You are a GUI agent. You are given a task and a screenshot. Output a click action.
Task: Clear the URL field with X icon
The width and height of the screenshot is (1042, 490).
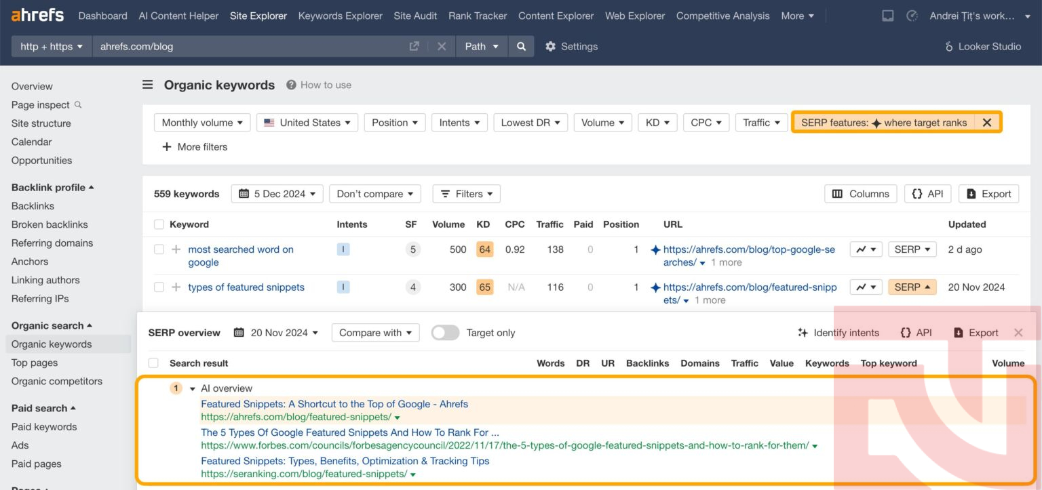[442, 46]
